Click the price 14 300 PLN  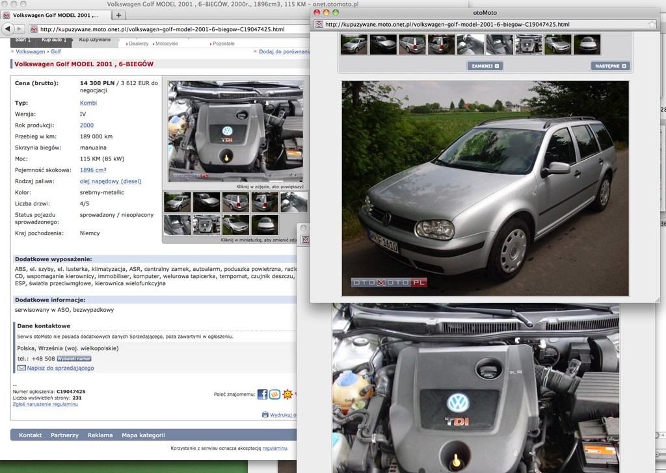coord(98,83)
